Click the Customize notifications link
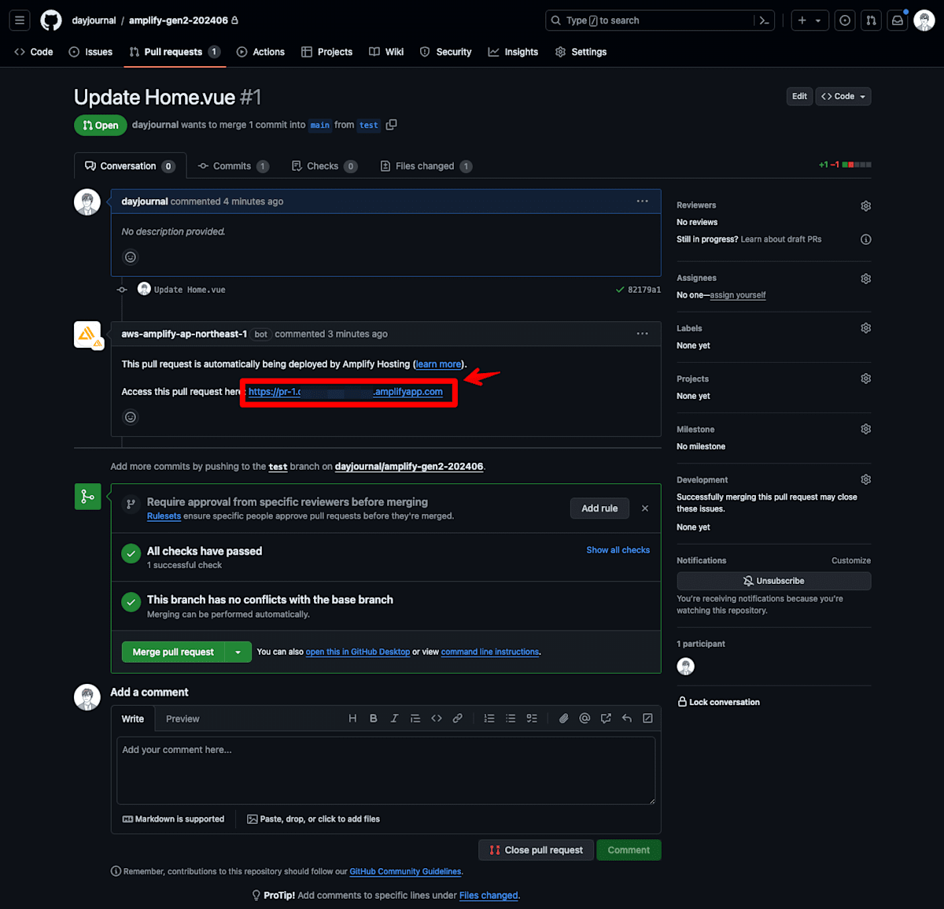The width and height of the screenshot is (944, 909). [851, 560]
